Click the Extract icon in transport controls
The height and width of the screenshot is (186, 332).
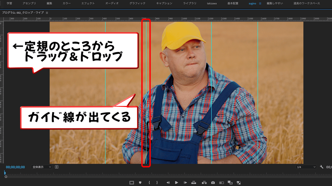point(204,183)
